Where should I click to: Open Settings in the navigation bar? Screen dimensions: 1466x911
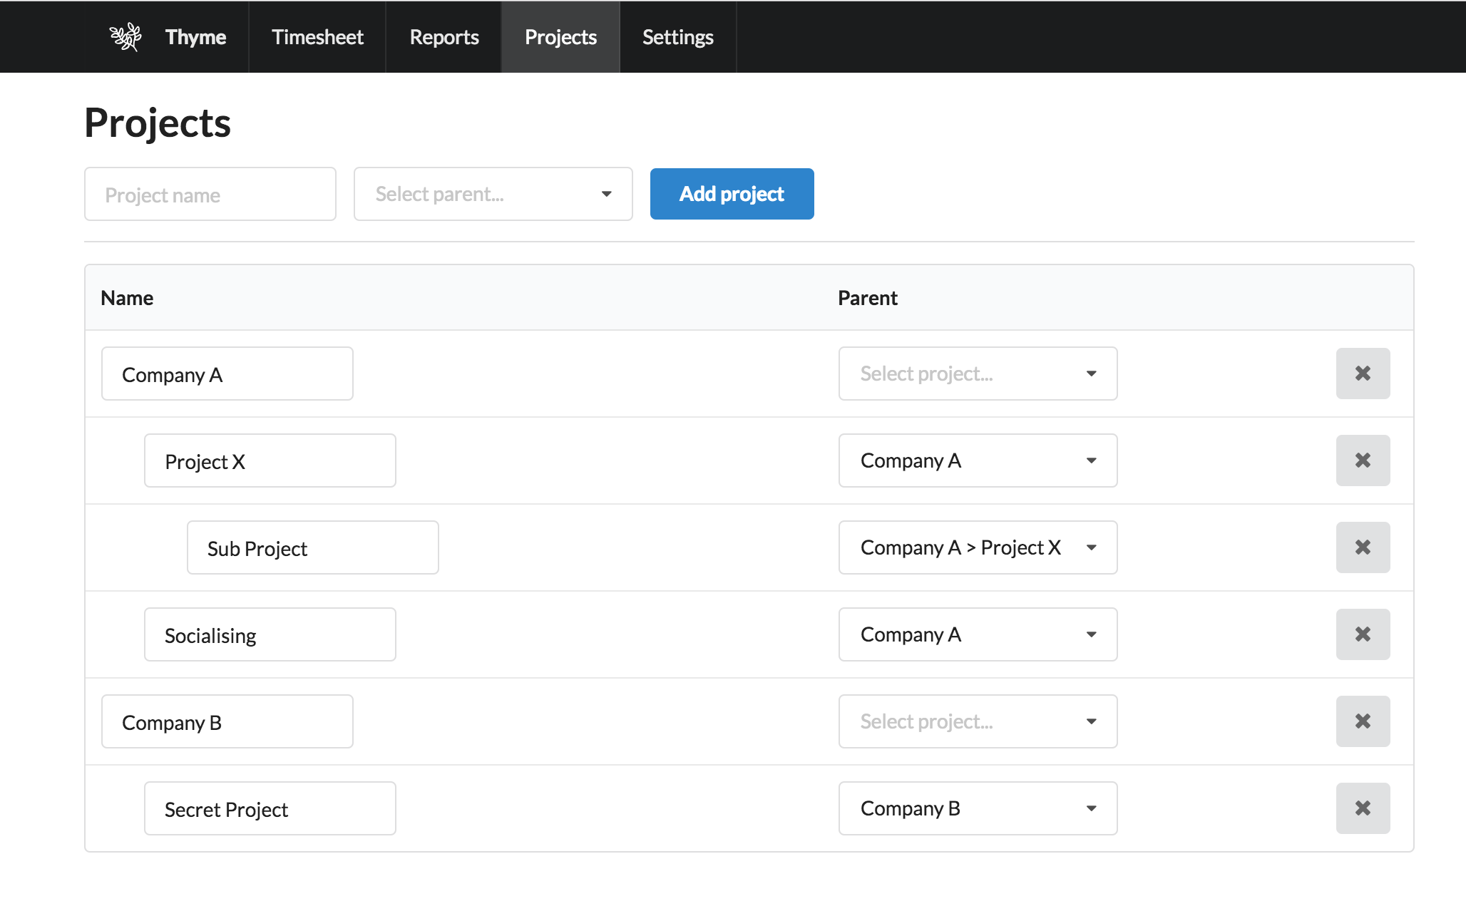677,37
